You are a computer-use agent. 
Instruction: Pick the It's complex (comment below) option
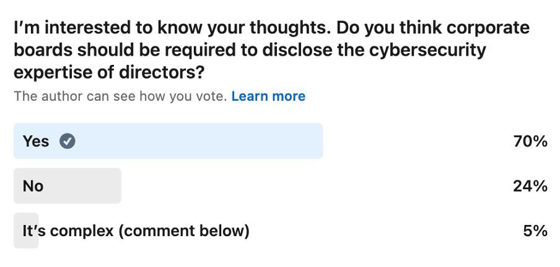click(281, 231)
